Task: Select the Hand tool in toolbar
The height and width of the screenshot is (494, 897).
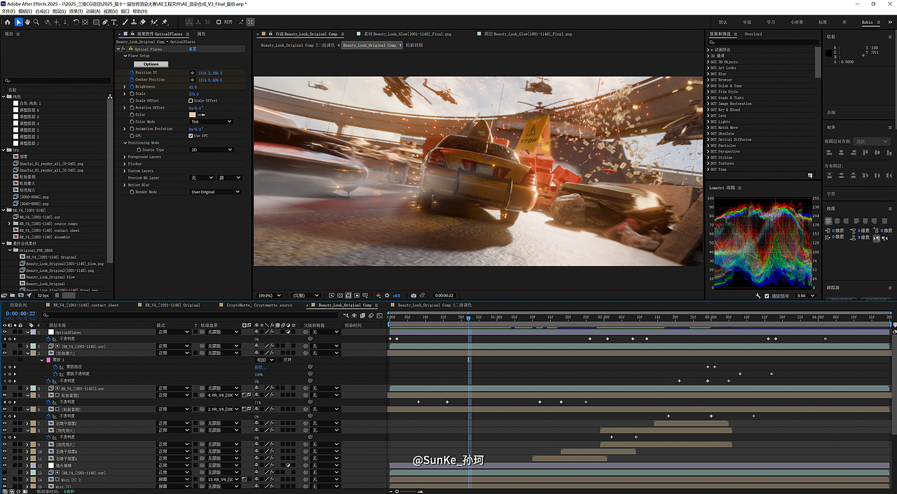Action: coord(27,22)
